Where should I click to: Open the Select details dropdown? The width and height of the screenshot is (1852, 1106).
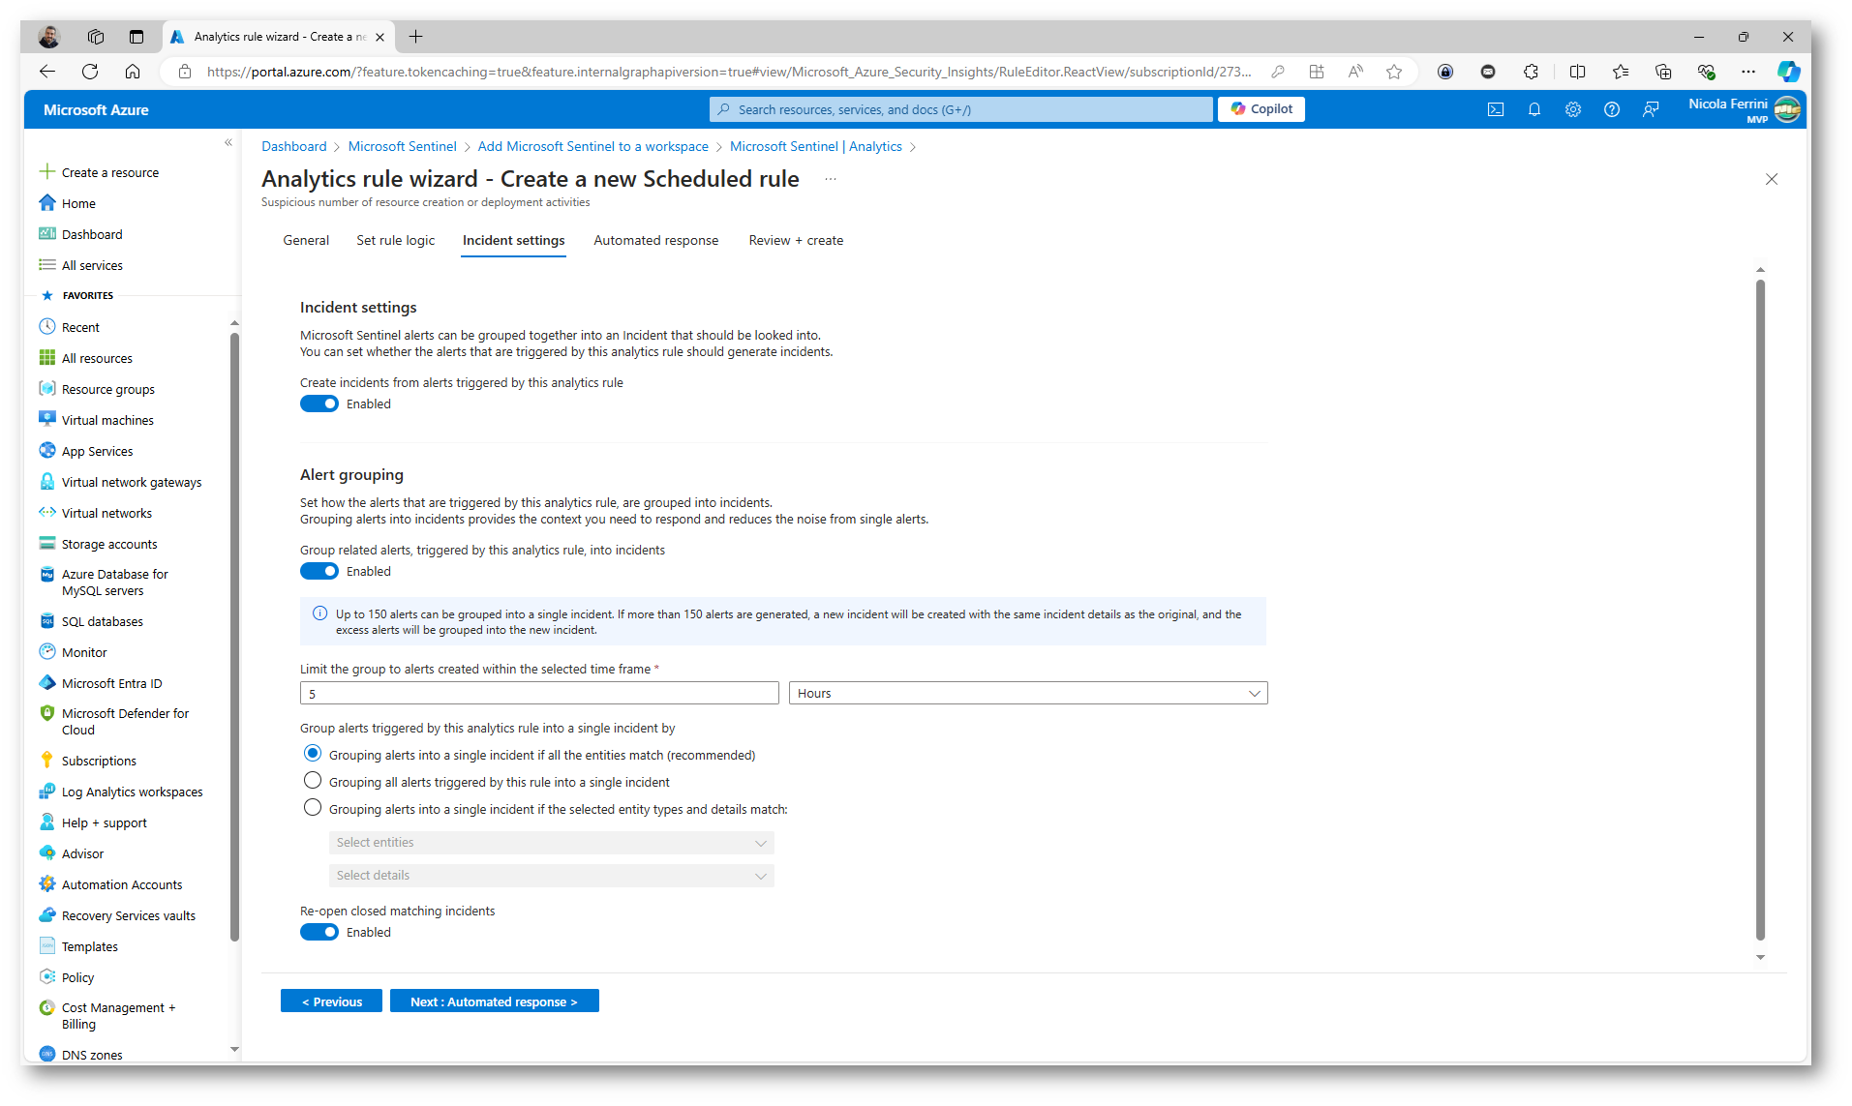pyautogui.click(x=552, y=876)
